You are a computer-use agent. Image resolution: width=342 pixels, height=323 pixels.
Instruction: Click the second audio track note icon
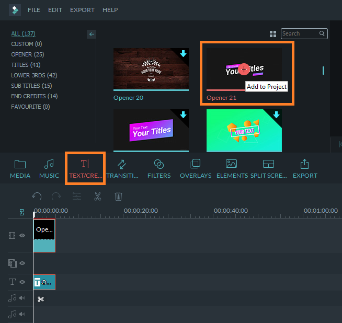point(12,314)
